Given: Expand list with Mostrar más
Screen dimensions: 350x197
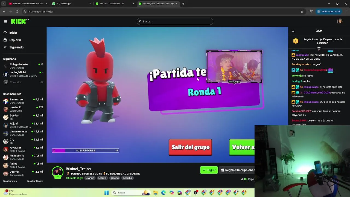Looking at the screenshot, I should click(x=10, y=181).
